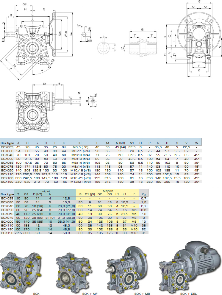Click the teal "output" header band
The width and height of the screenshot is (222, 295).
[45, 191]
